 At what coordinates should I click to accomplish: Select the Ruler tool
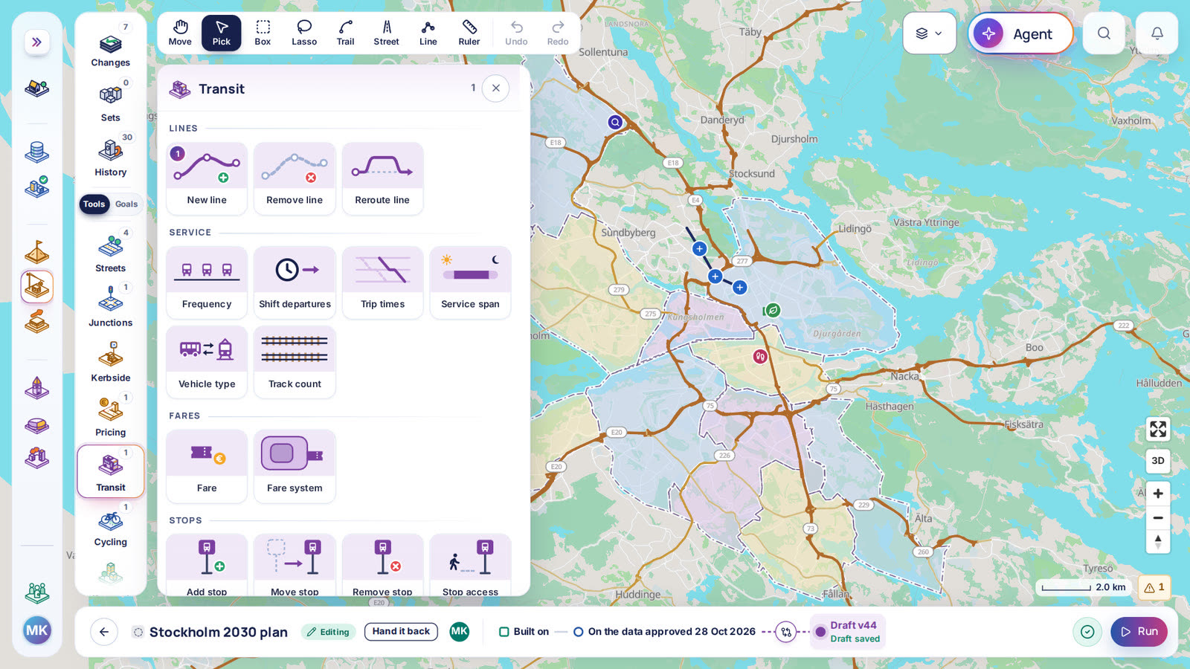point(469,33)
